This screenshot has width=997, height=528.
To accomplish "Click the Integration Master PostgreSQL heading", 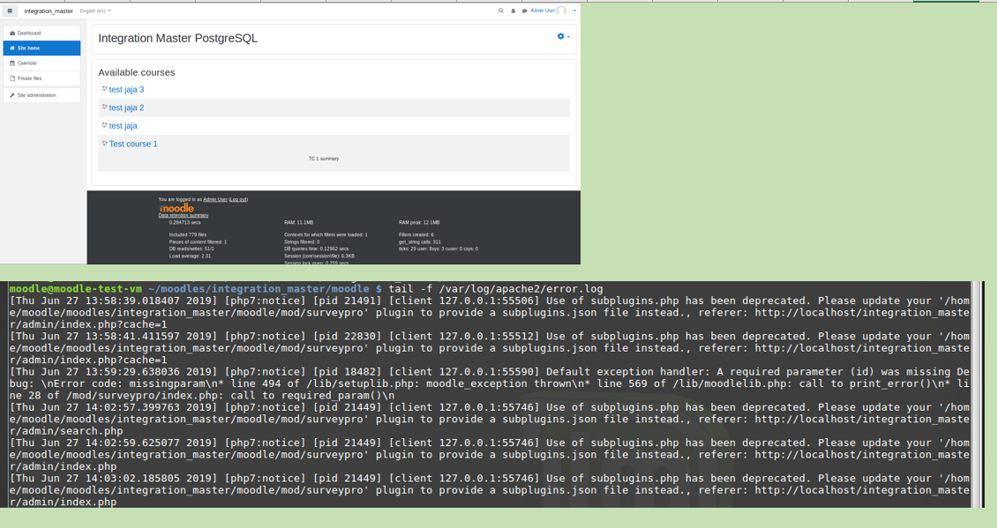I will 178,38.
